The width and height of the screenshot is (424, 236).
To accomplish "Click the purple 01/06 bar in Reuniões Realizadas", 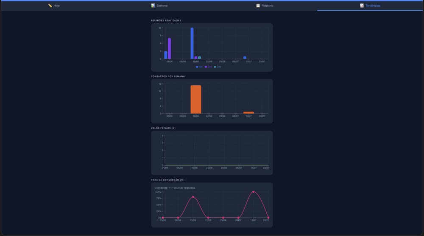I will pos(169,48).
